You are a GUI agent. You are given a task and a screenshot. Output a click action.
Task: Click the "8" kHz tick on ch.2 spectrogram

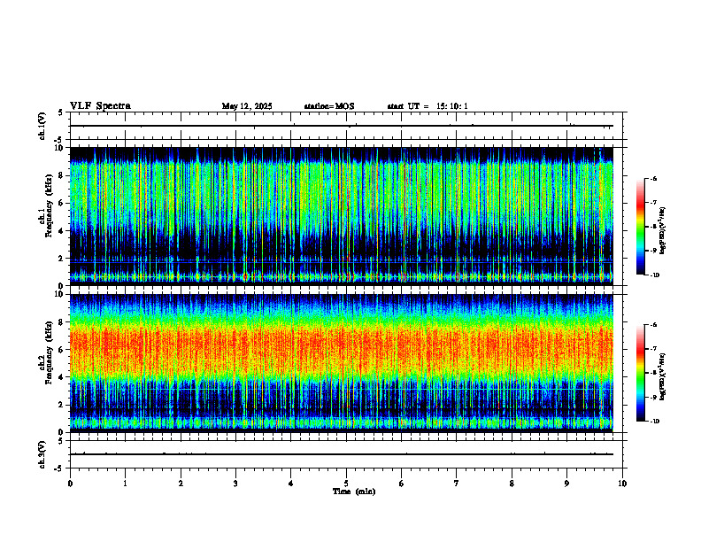pyautogui.click(x=62, y=321)
